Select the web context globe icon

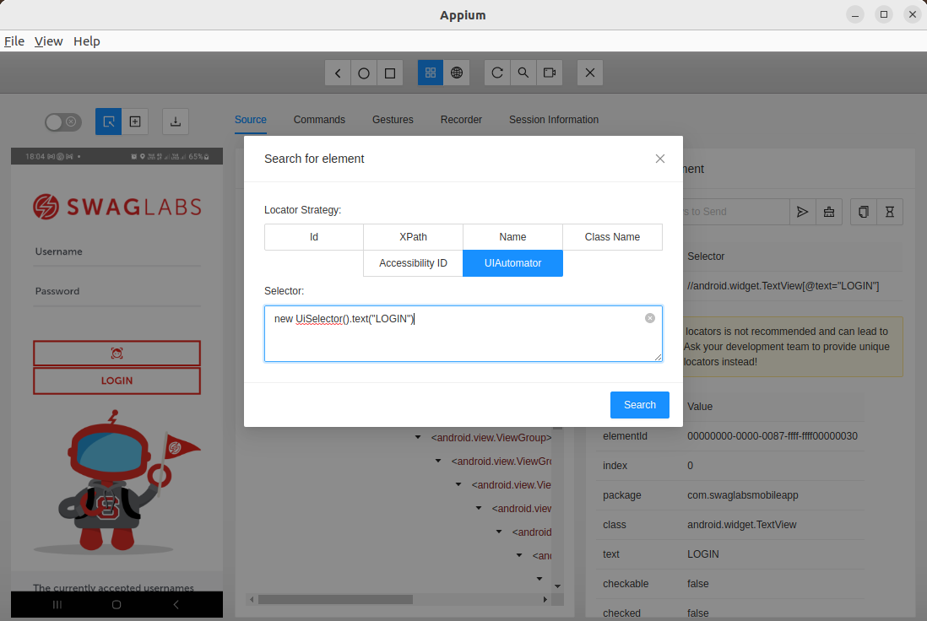(457, 73)
